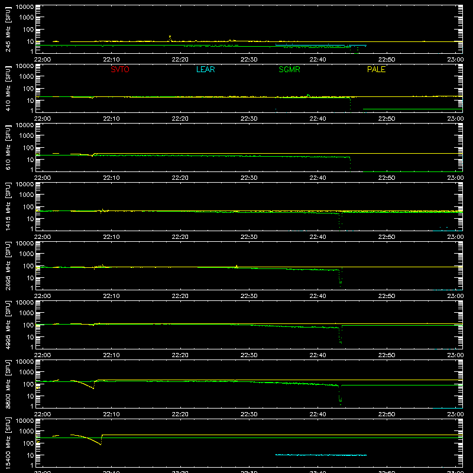Click 23:00 label under the 4995 MHz panel
473x473 pixels.
[x=455, y=355]
